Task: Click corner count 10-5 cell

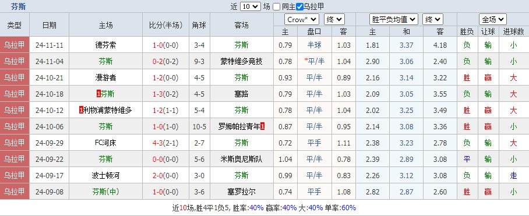Action: 199,127
